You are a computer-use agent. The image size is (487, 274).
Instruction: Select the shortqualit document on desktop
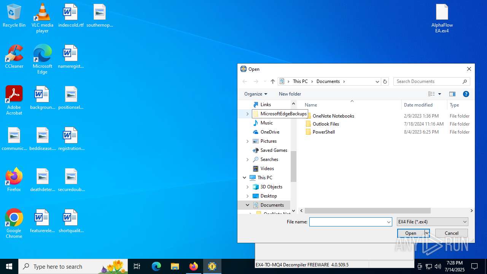(x=71, y=221)
